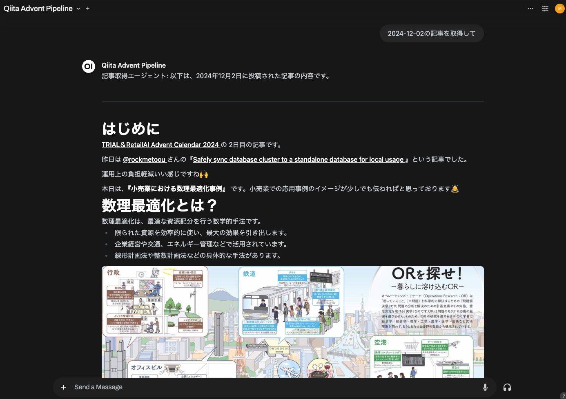Click the 2024-12-02の記事を取得して message bubble
This screenshot has width=566, height=399.
[432, 33]
